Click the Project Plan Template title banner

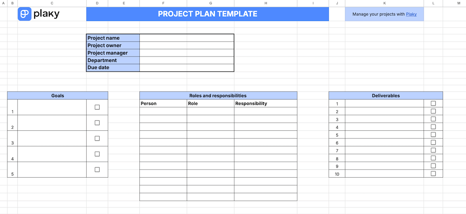(207, 14)
